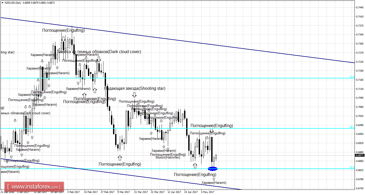The width and height of the screenshot is (365, 195).
Task: Click price axis value 0.7375
Action: coord(360,26)
